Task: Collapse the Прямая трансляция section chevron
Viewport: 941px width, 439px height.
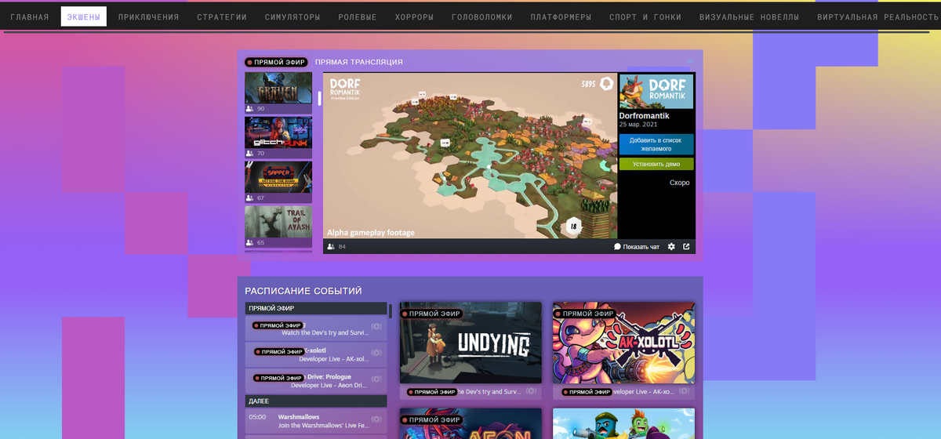Action: point(691,61)
